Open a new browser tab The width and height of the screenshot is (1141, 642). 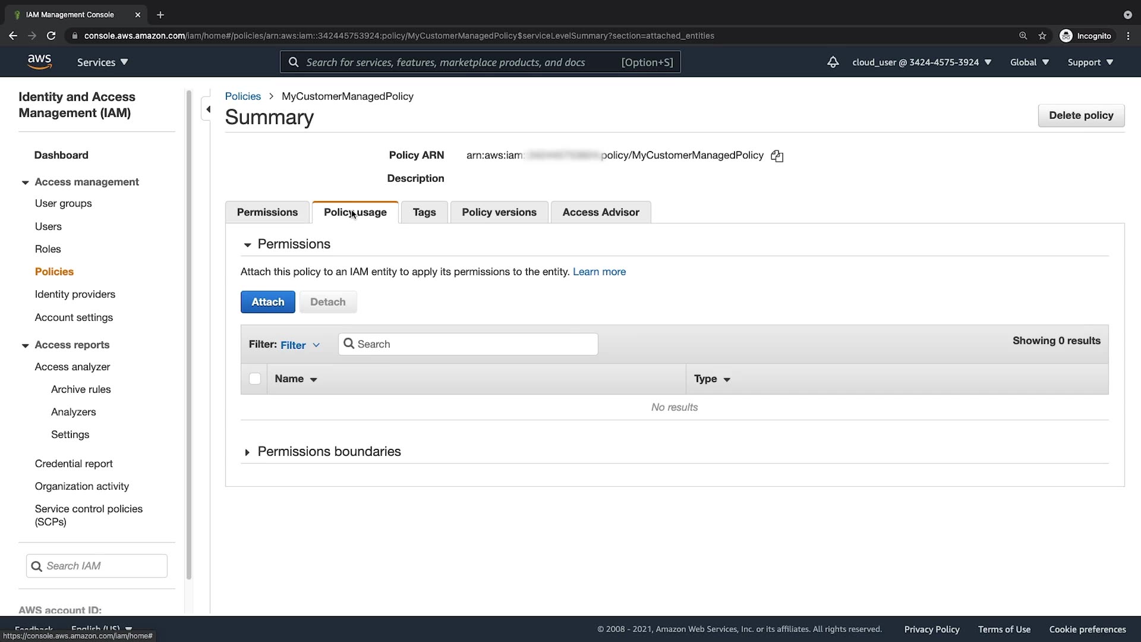160,15
